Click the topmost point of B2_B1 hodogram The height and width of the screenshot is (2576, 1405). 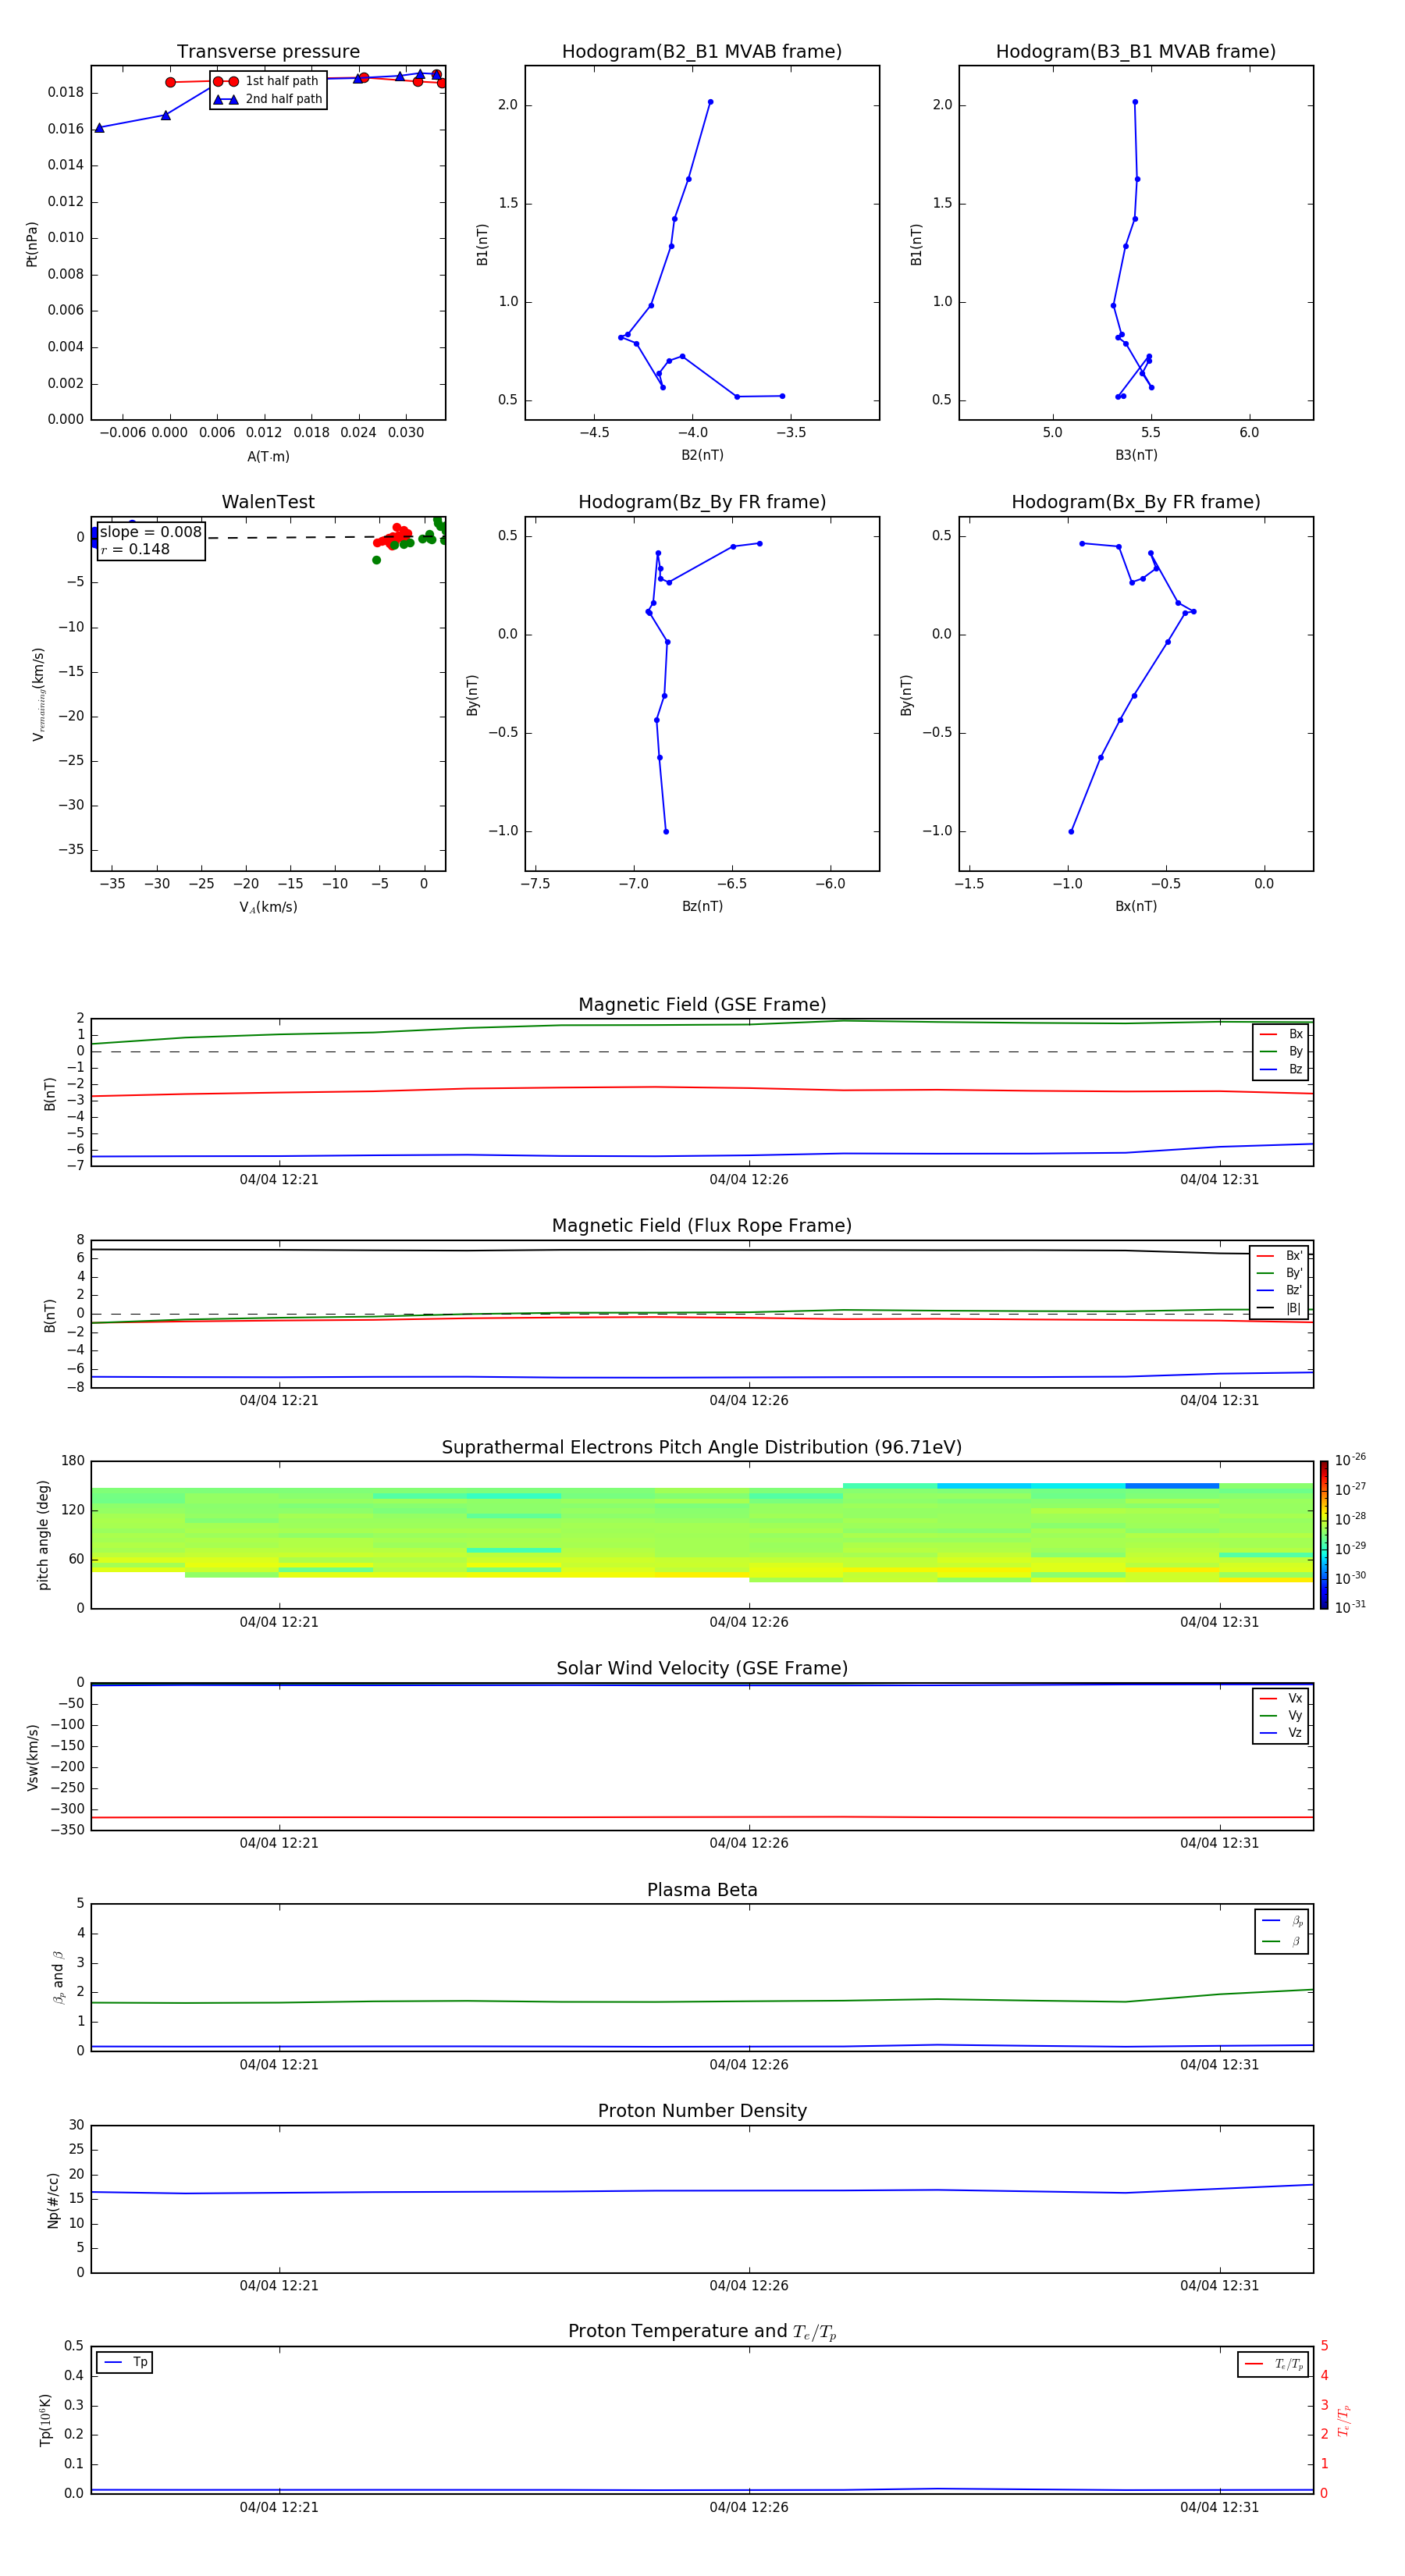pyautogui.click(x=710, y=102)
